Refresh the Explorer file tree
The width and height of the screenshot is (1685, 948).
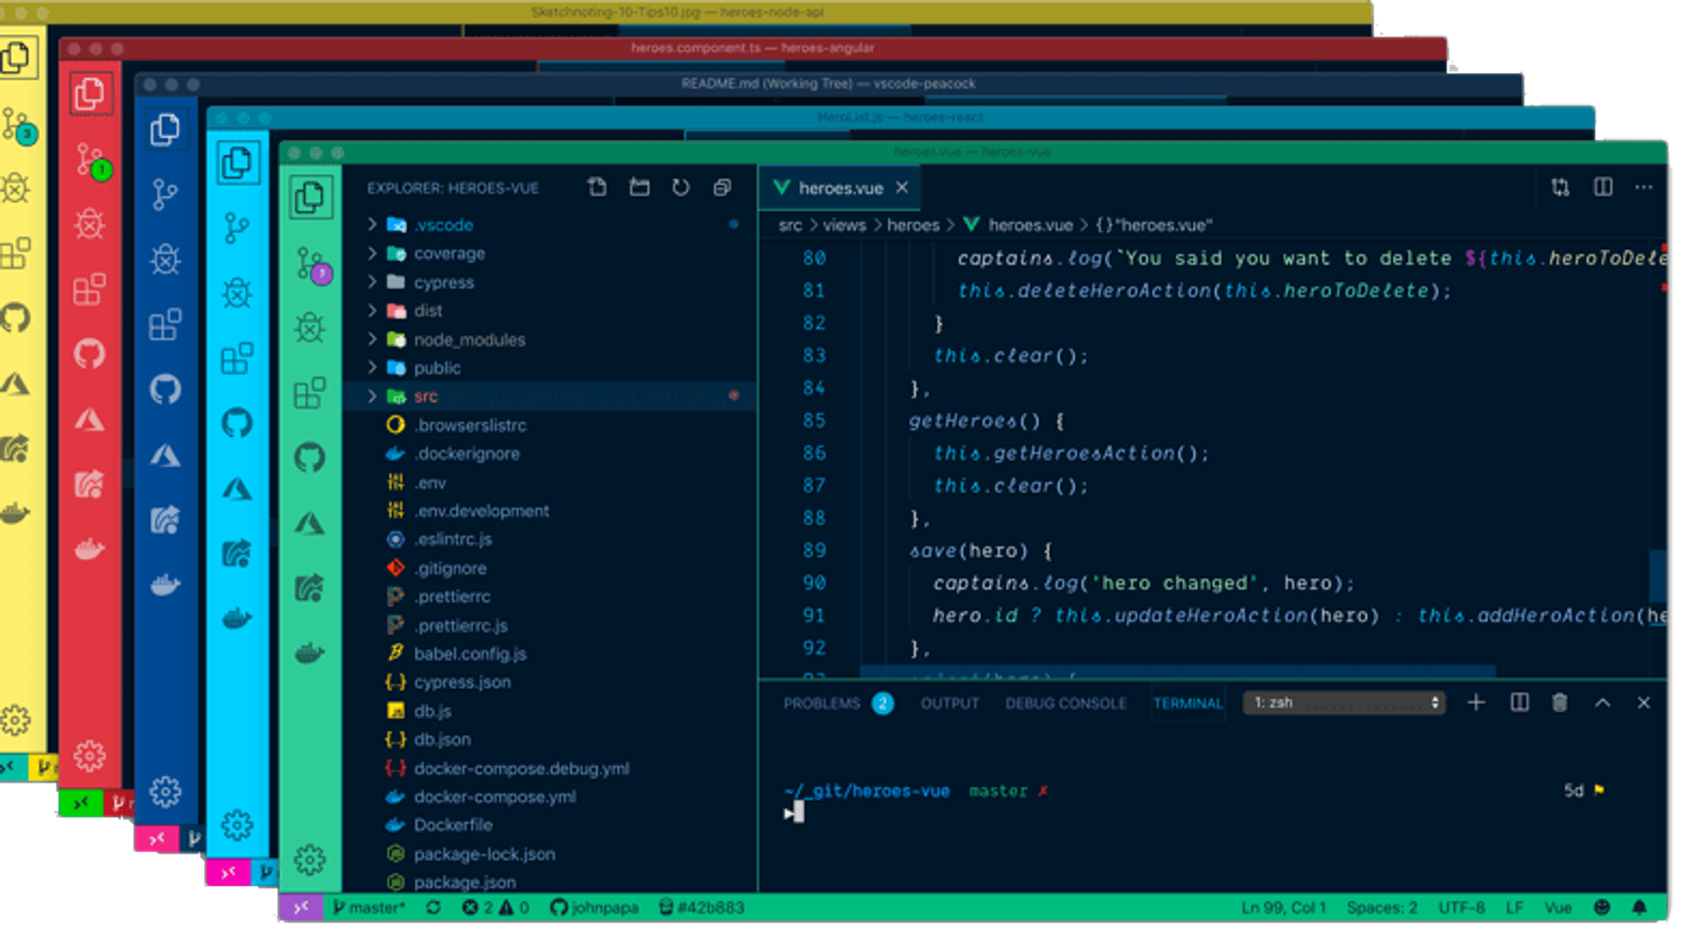pyautogui.click(x=681, y=187)
